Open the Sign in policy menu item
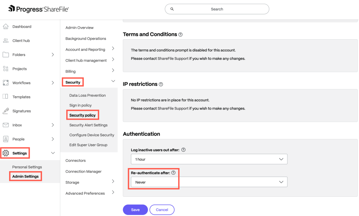 point(80,105)
